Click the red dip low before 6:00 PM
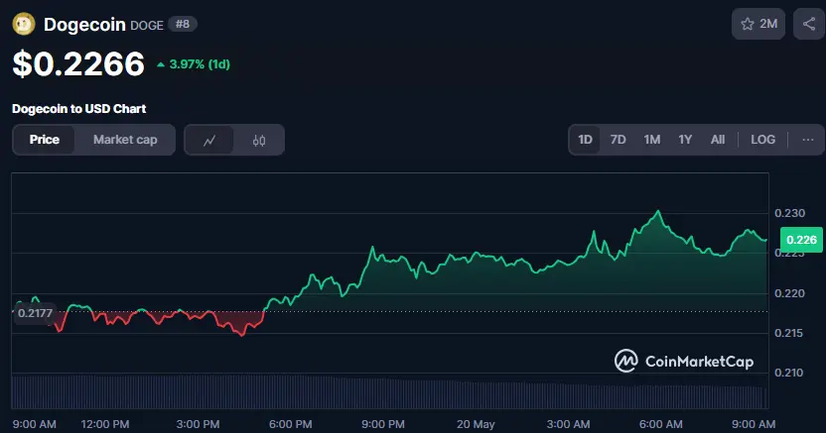This screenshot has width=826, height=433. click(242, 334)
